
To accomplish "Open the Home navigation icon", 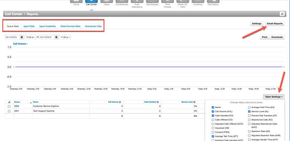I will pyautogui.click(x=76, y=1).
